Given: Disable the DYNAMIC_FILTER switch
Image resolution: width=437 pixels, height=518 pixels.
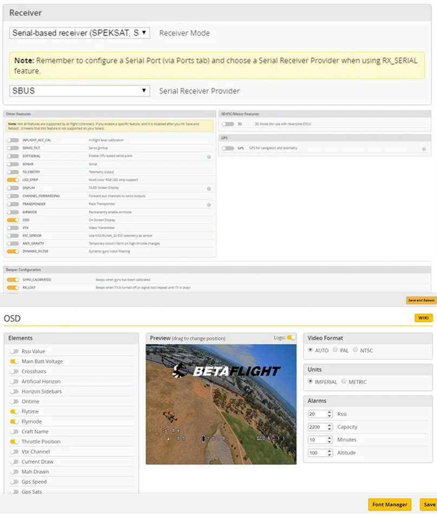Looking at the screenshot, I should click(13, 251).
